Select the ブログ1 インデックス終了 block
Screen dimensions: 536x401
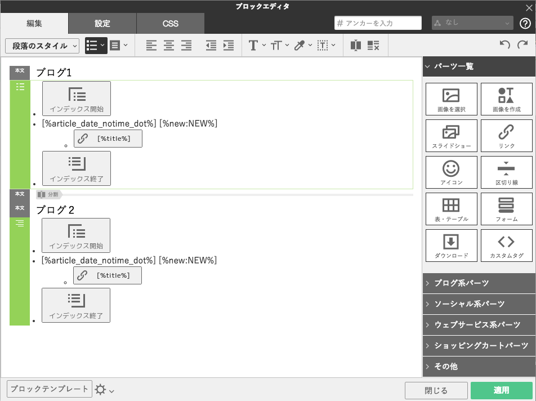click(77, 168)
